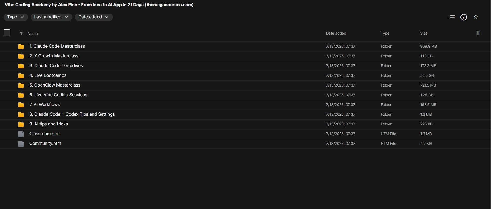491x209 pixels.
Task: Click the 173.3 MB size value
Action: (428, 66)
